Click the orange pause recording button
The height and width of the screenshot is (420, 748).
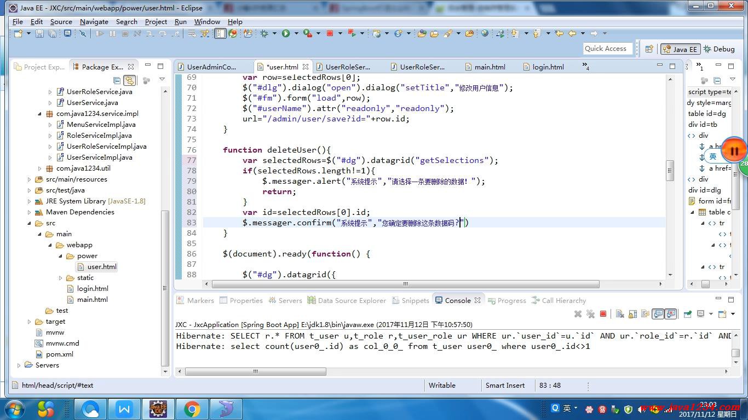[x=734, y=151]
